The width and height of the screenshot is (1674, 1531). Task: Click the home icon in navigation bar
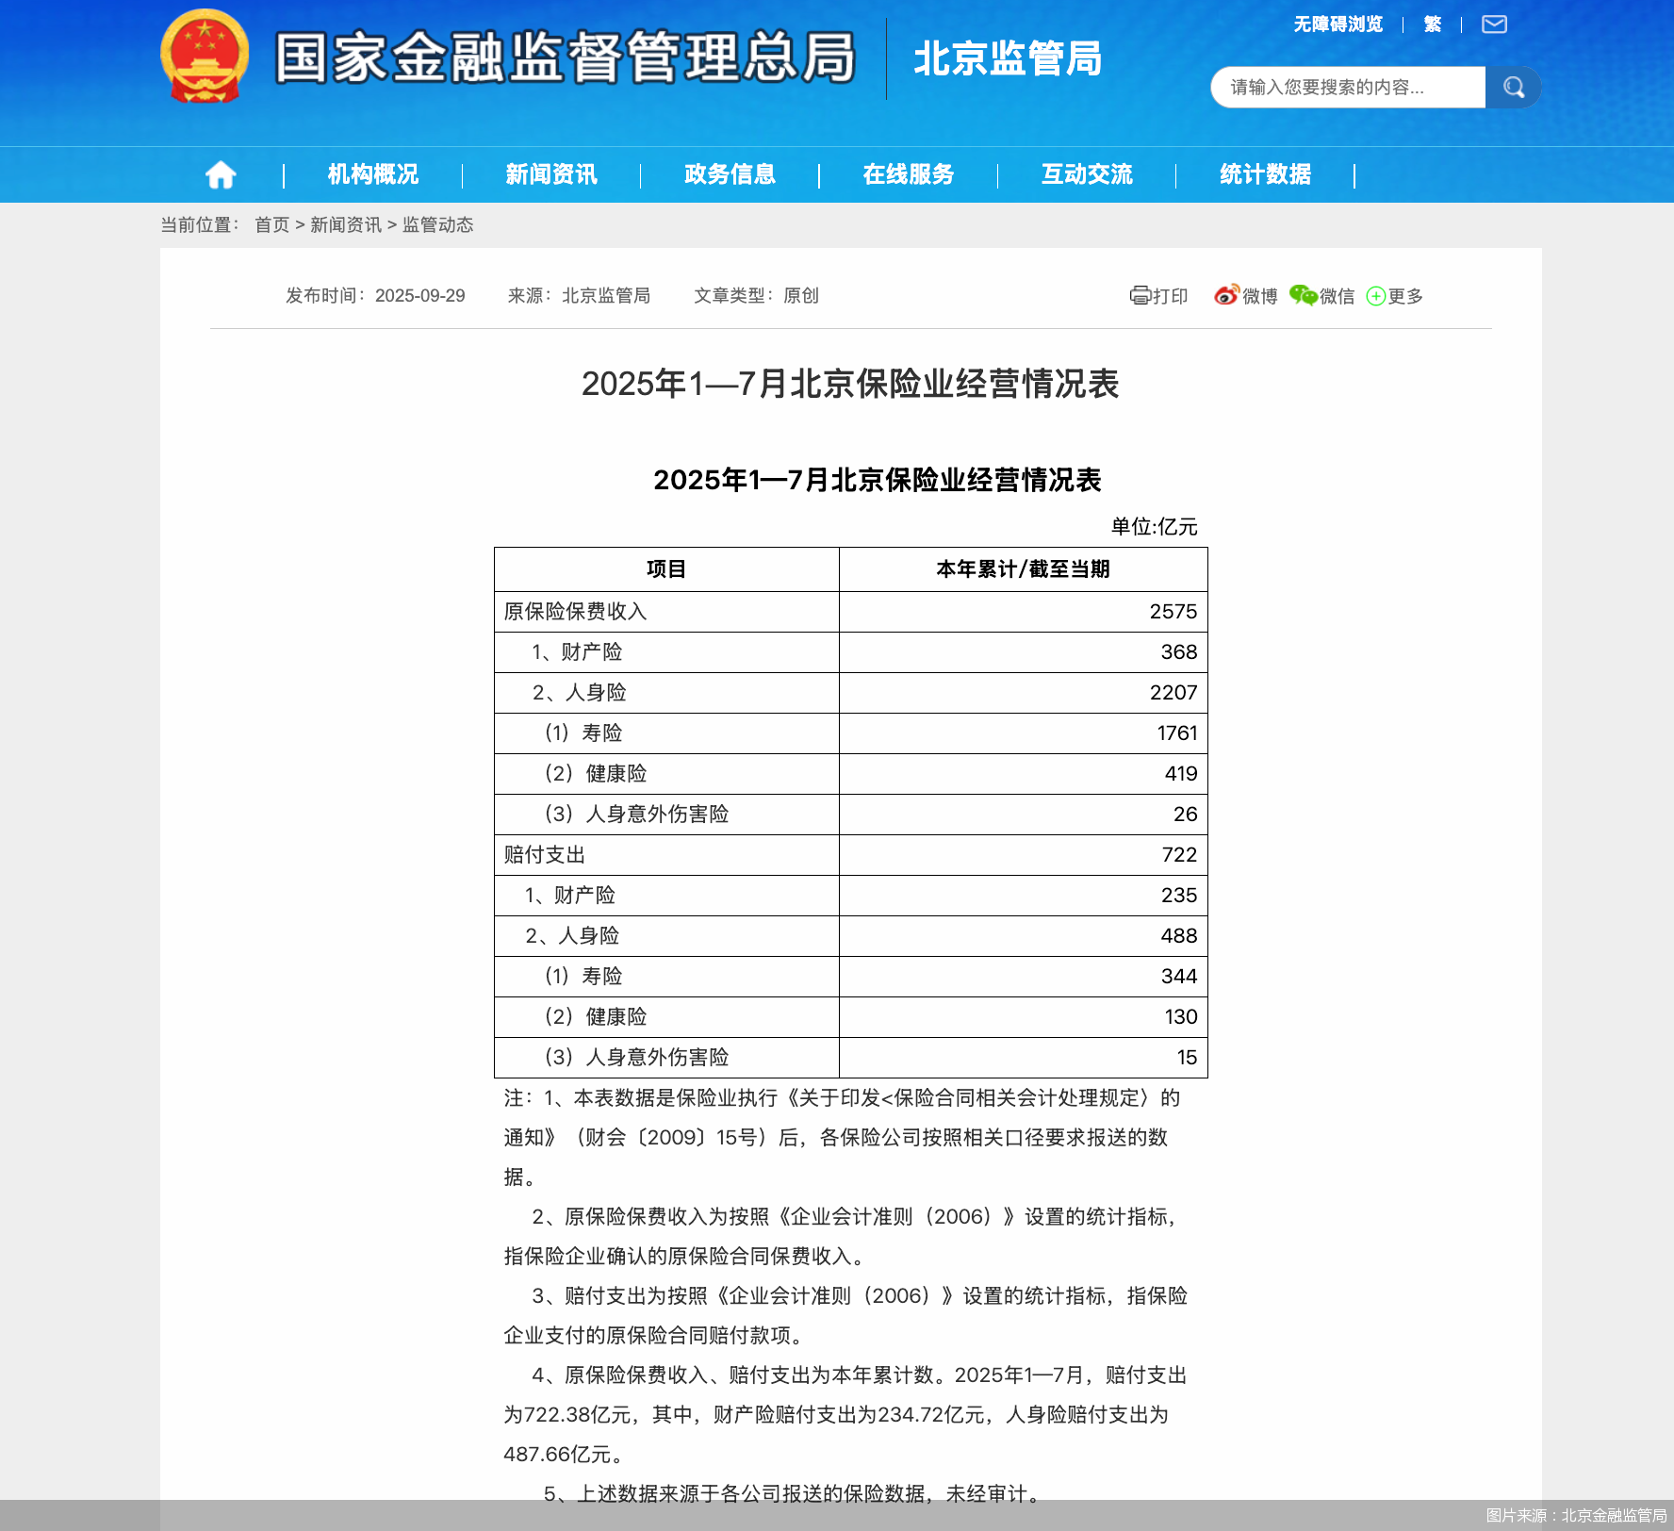coord(221,174)
